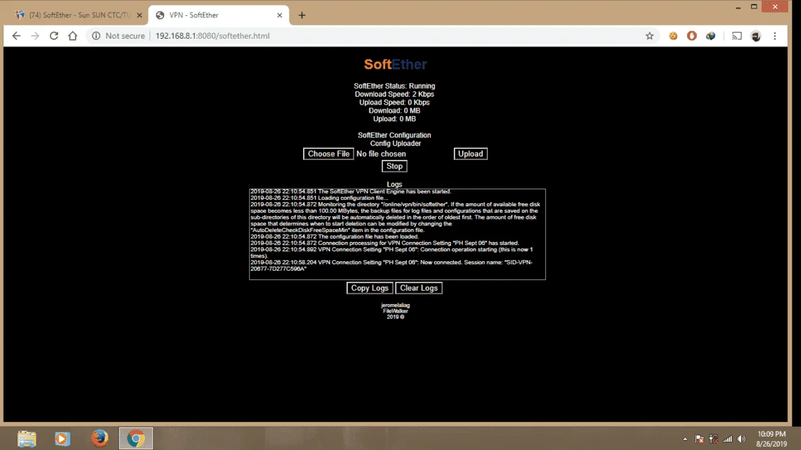
Task: Click the Cast media icon
Action: coord(737,36)
